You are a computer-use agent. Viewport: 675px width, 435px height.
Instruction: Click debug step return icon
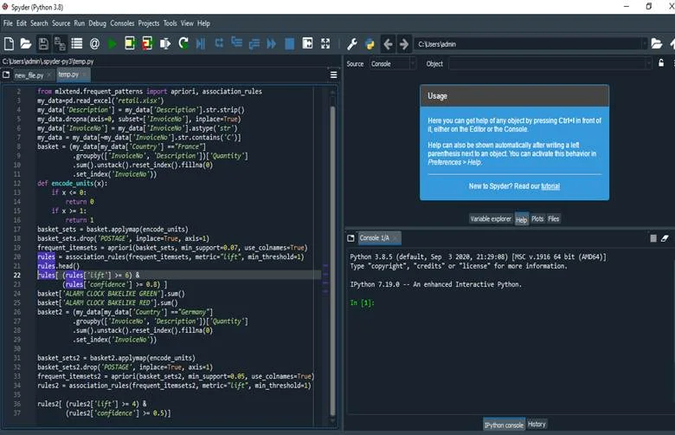pos(254,43)
